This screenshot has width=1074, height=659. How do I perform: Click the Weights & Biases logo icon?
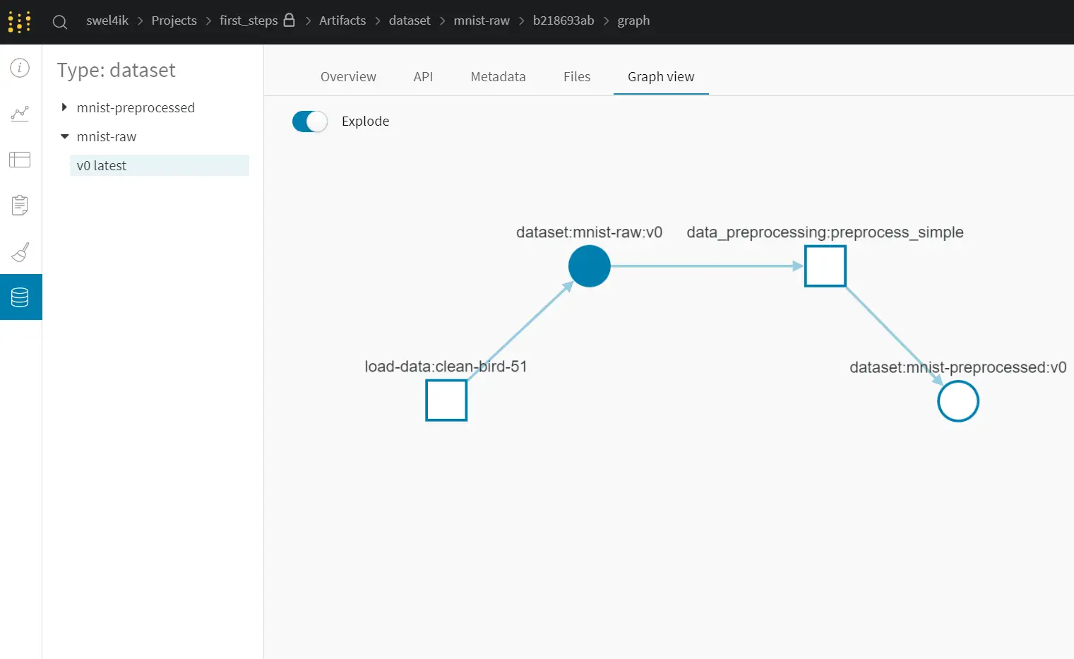point(20,22)
